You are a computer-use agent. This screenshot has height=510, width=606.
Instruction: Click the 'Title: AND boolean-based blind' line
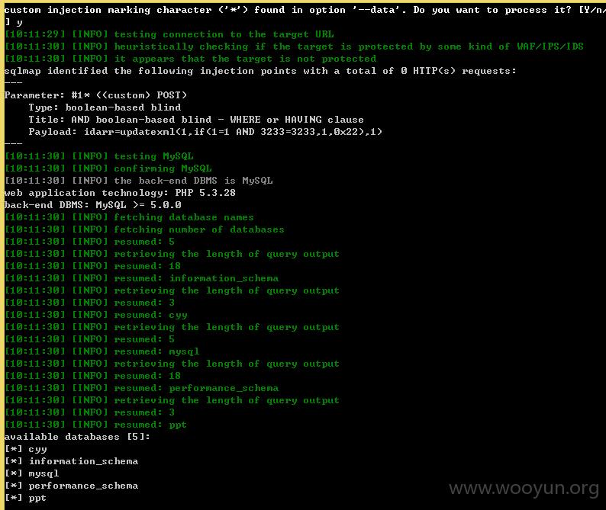[x=196, y=120]
